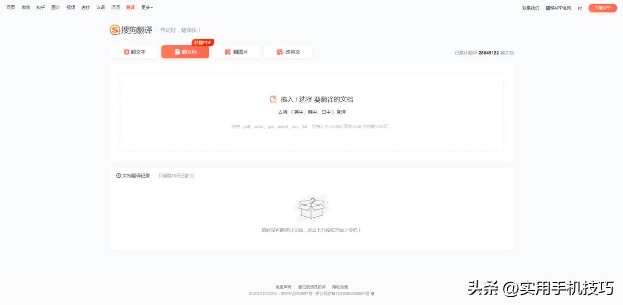Open the 改英文 English correction tab
This screenshot has height=305, width=623.
pos(288,52)
